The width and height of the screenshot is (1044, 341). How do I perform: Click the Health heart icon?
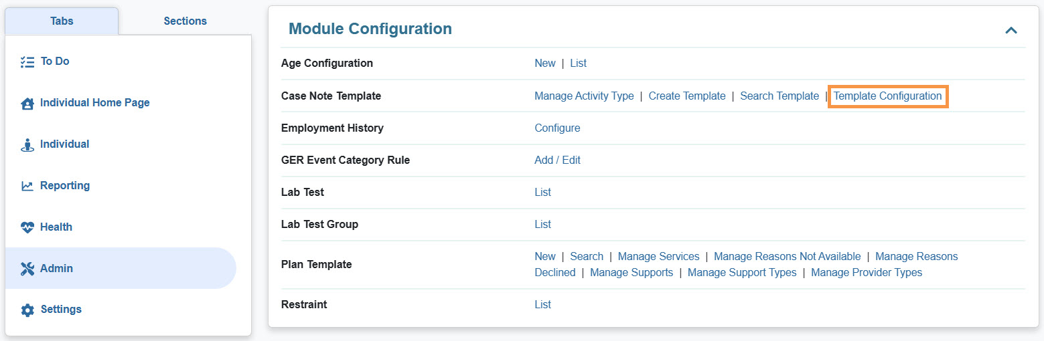pyautogui.click(x=27, y=227)
